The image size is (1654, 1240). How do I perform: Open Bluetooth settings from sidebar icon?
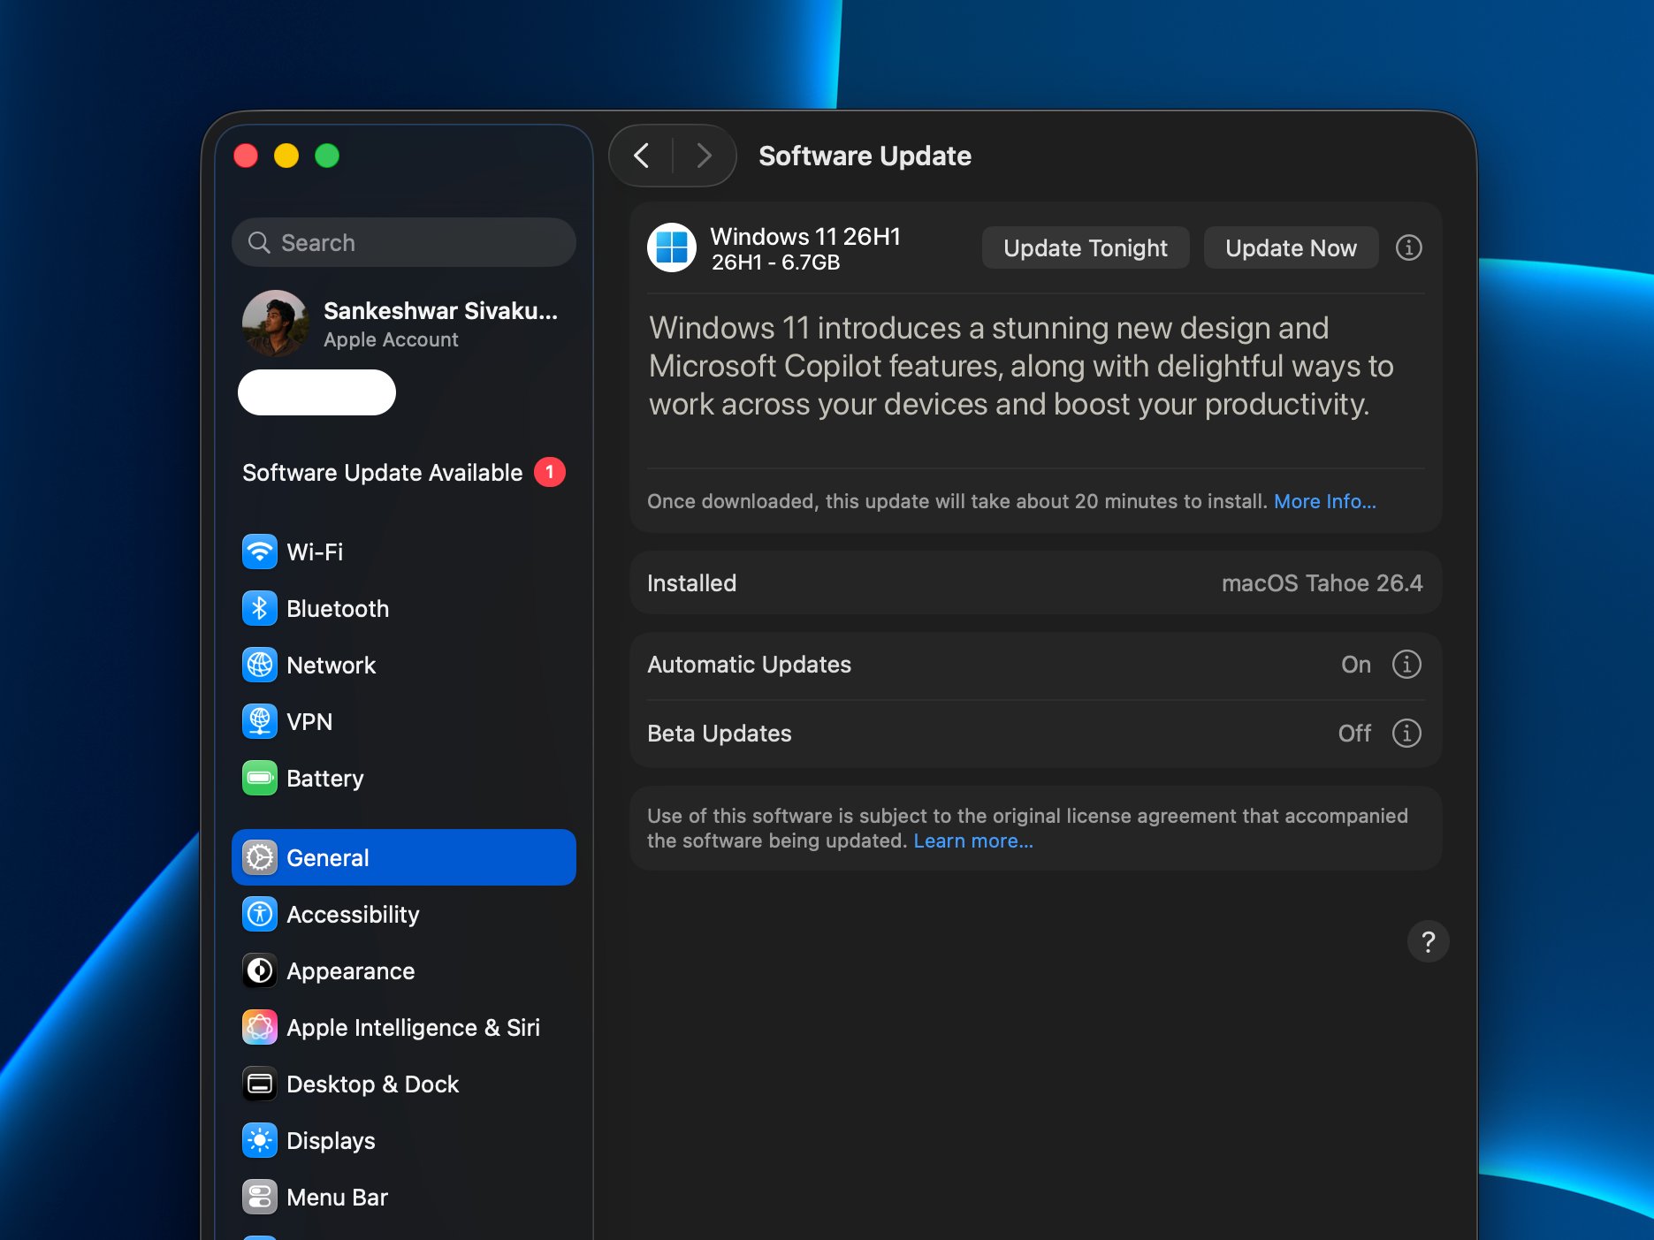[x=259, y=608]
